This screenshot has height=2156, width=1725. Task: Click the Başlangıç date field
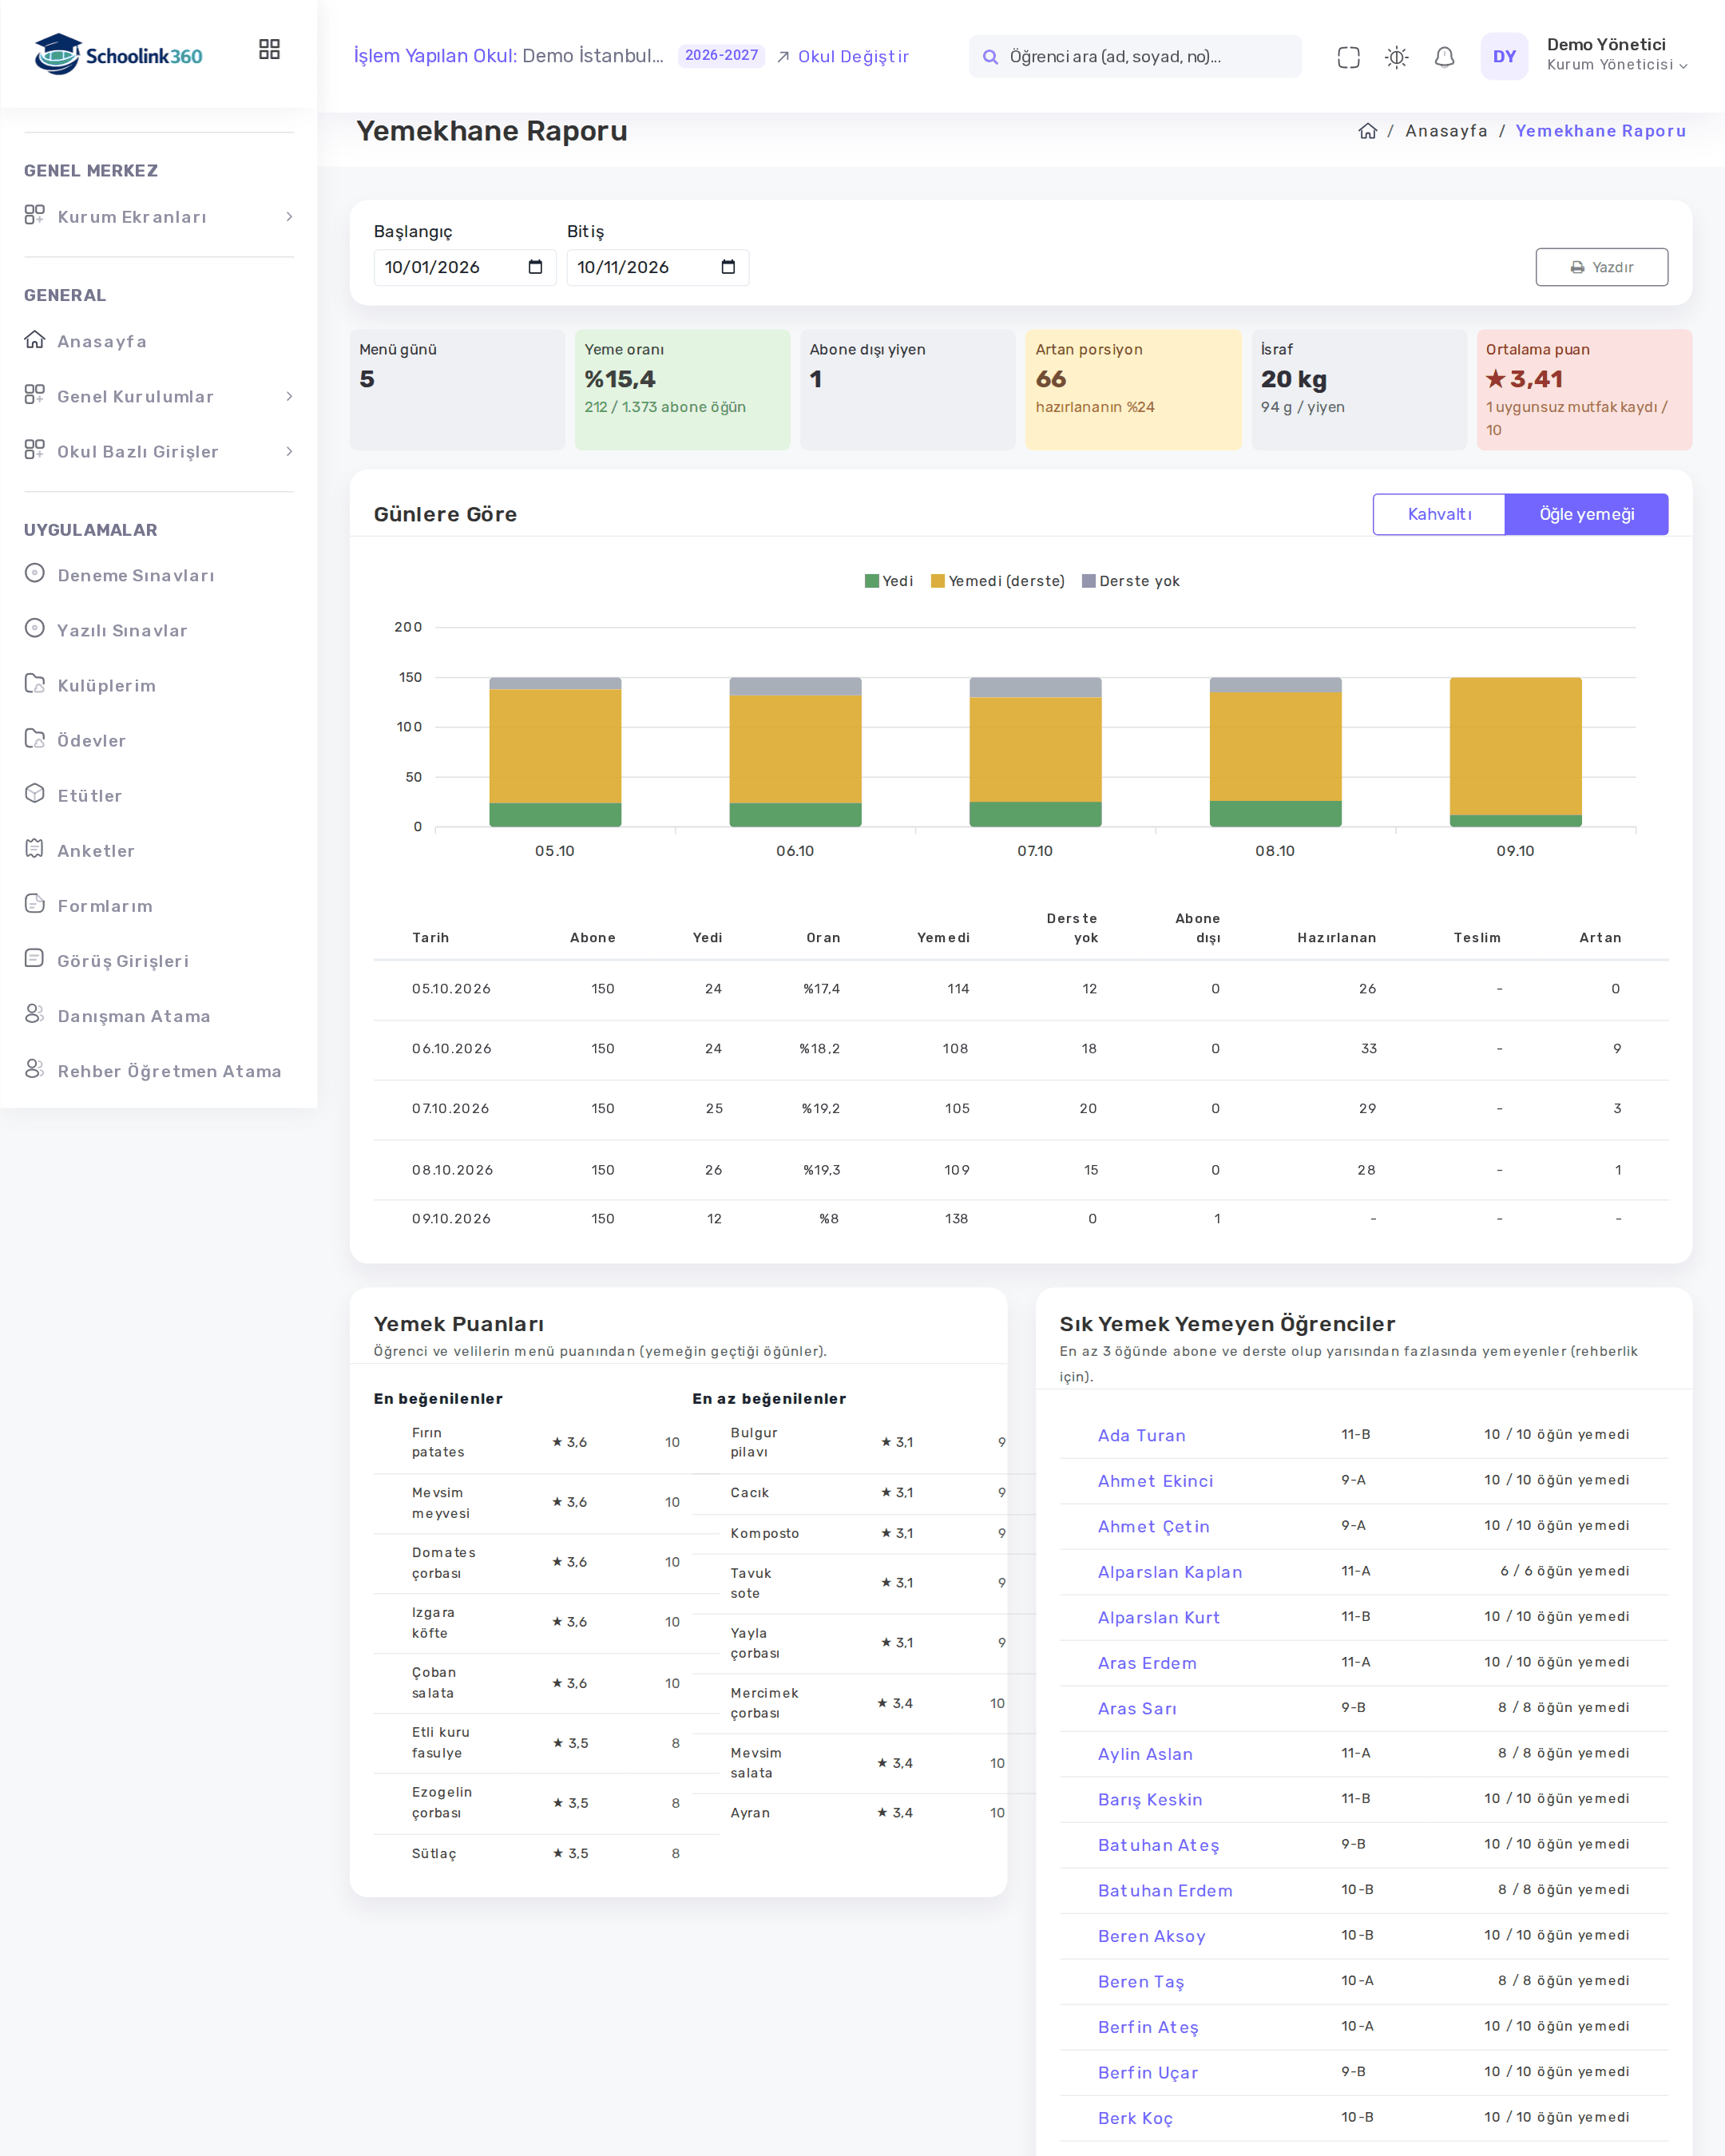pyautogui.click(x=465, y=267)
